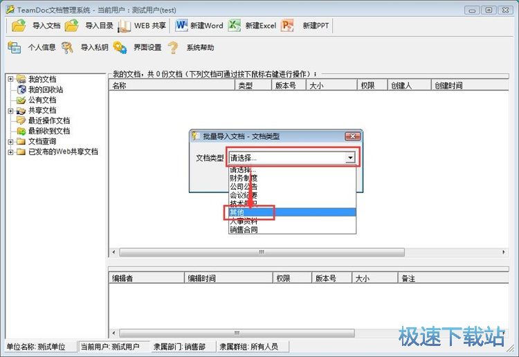Choose 公司公告 from document type list
This screenshot has width=519, height=357.
[292, 187]
